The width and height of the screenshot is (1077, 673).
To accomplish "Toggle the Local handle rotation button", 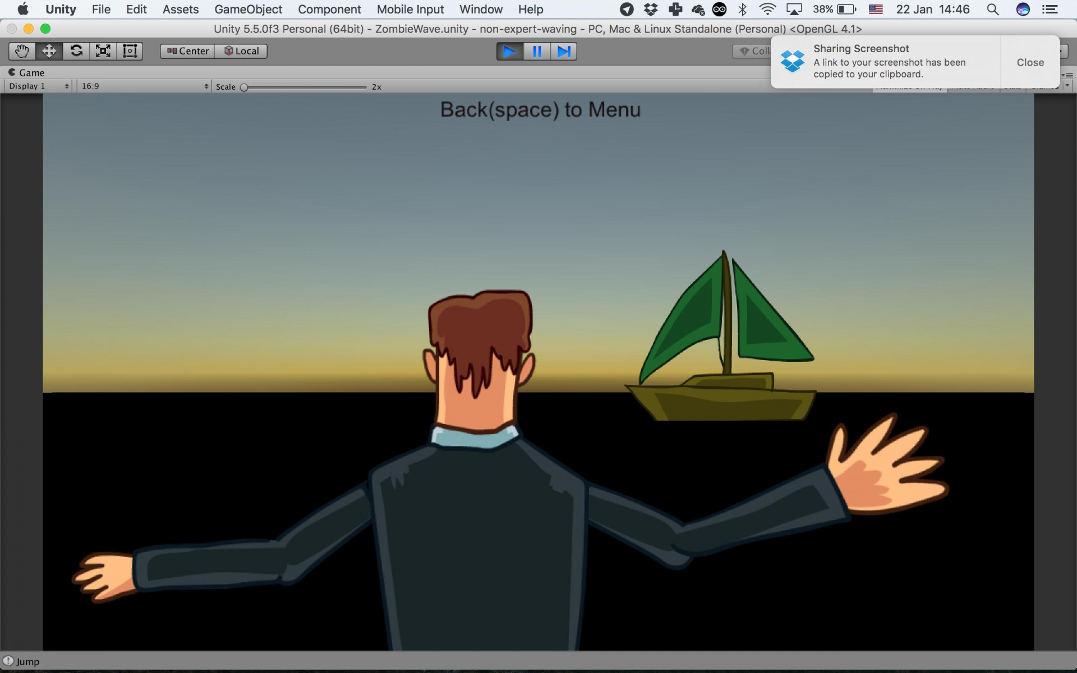I will coord(241,51).
